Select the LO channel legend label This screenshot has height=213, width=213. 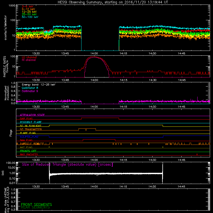[x=29, y=57]
